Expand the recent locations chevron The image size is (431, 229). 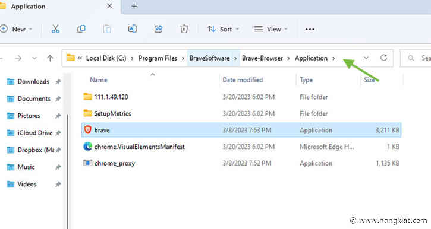[x=34, y=58]
